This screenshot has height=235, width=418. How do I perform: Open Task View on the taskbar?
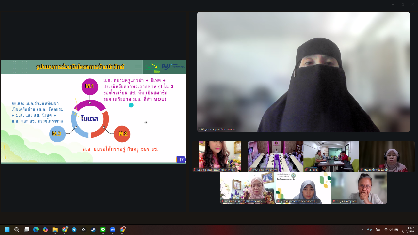click(x=26, y=230)
